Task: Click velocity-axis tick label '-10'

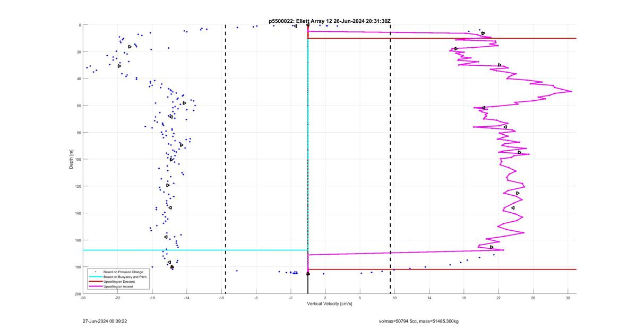Action: click(x=221, y=298)
